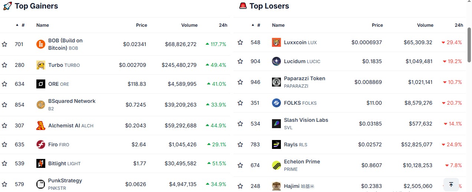Click the ORE coin logo
The height and width of the screenshot is (192, 472).
[x=41, y=84]
